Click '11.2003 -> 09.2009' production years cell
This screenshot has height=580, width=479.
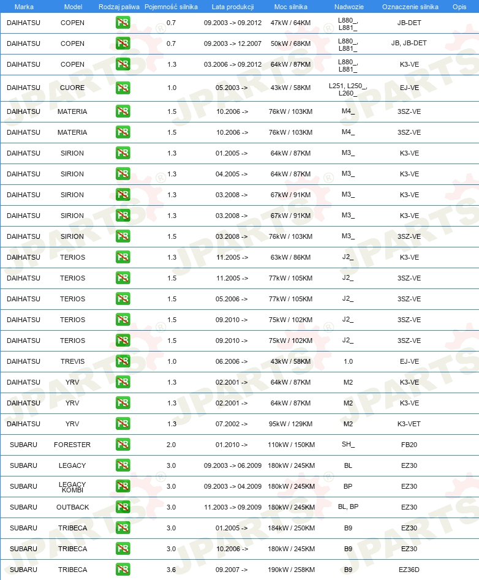[x=233, y=507]
